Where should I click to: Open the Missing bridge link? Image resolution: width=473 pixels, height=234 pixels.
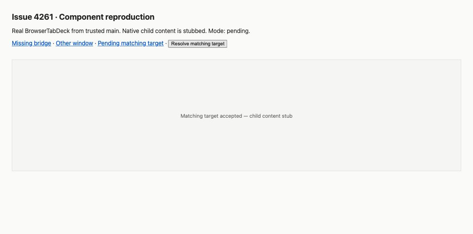pos(32,43)
